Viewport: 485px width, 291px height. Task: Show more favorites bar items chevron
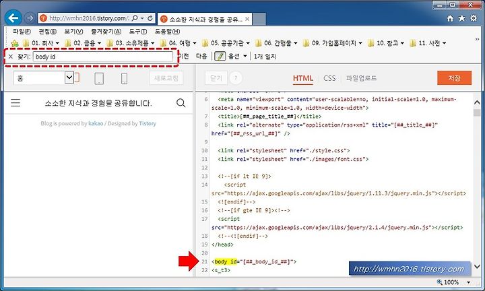(477, 39)
